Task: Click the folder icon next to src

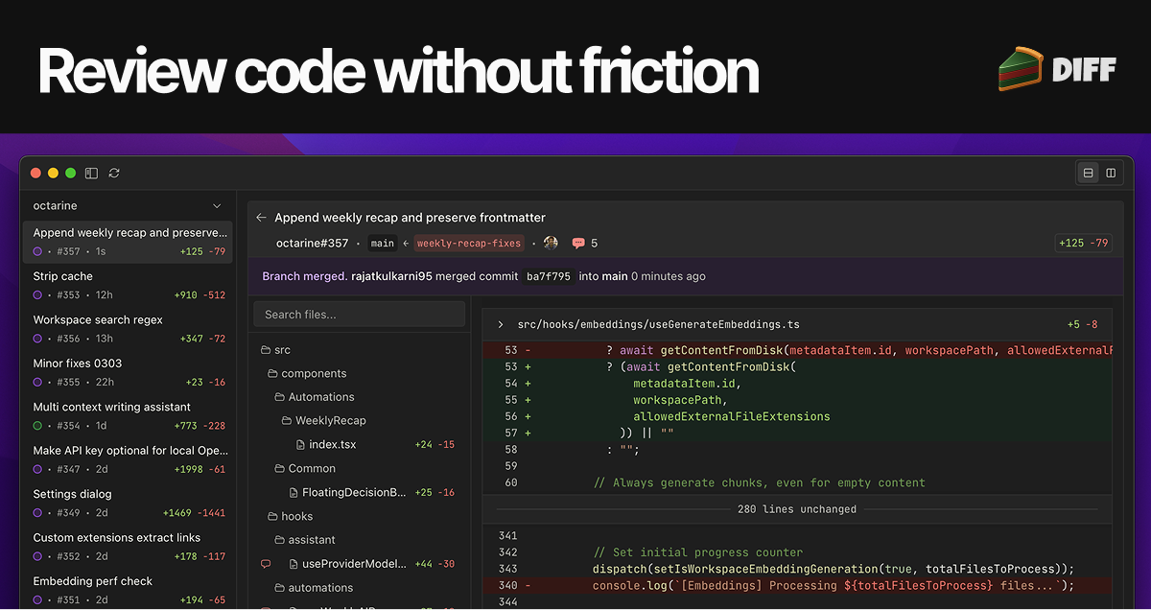Action: coord(266,350)
